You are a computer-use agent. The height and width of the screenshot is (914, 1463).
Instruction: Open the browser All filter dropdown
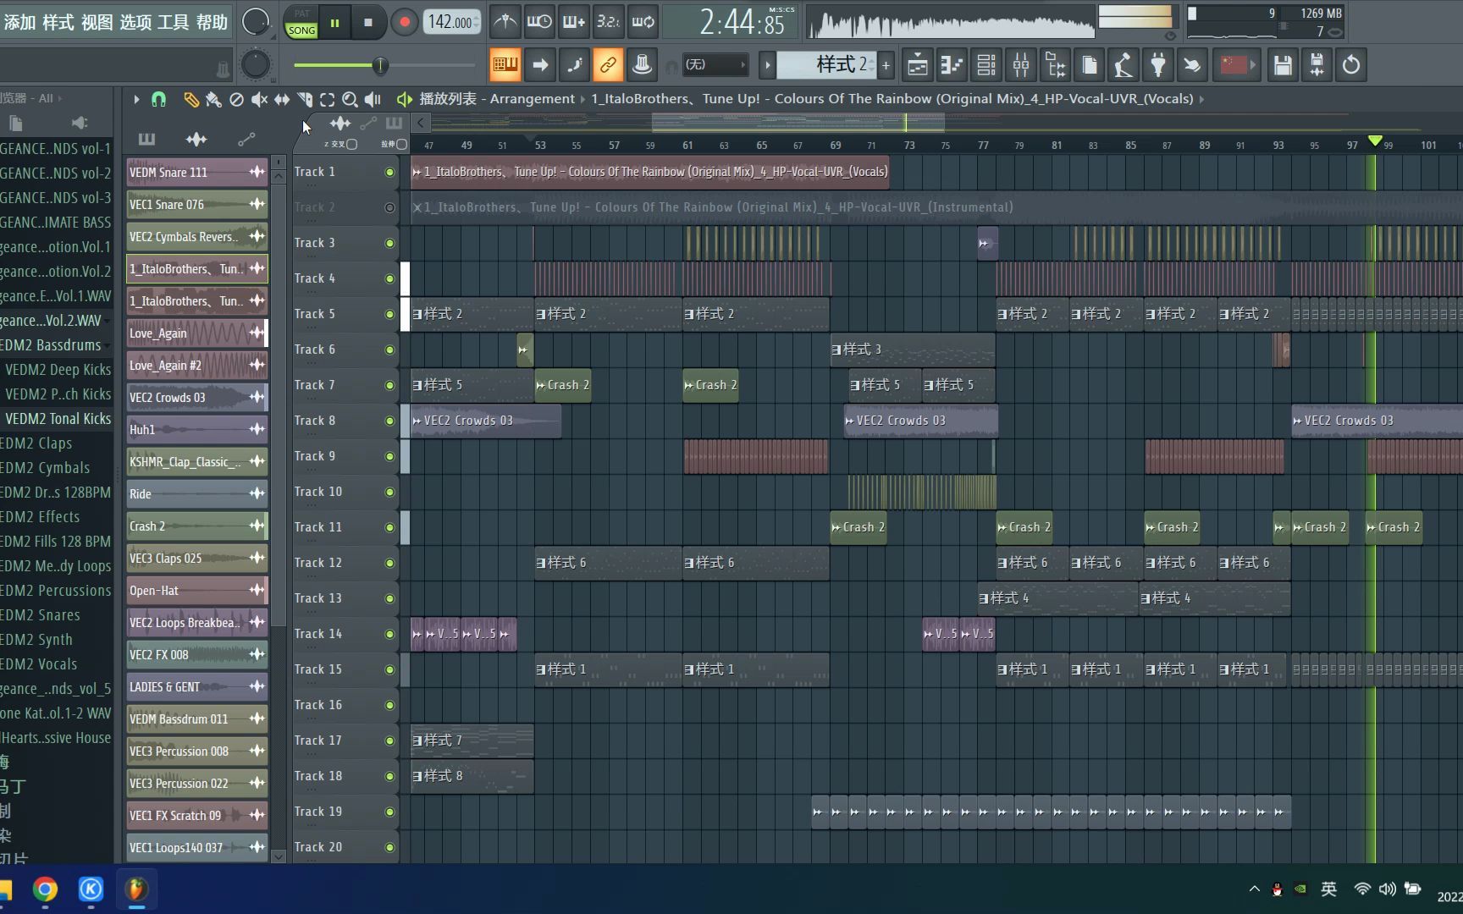(59, 98)
